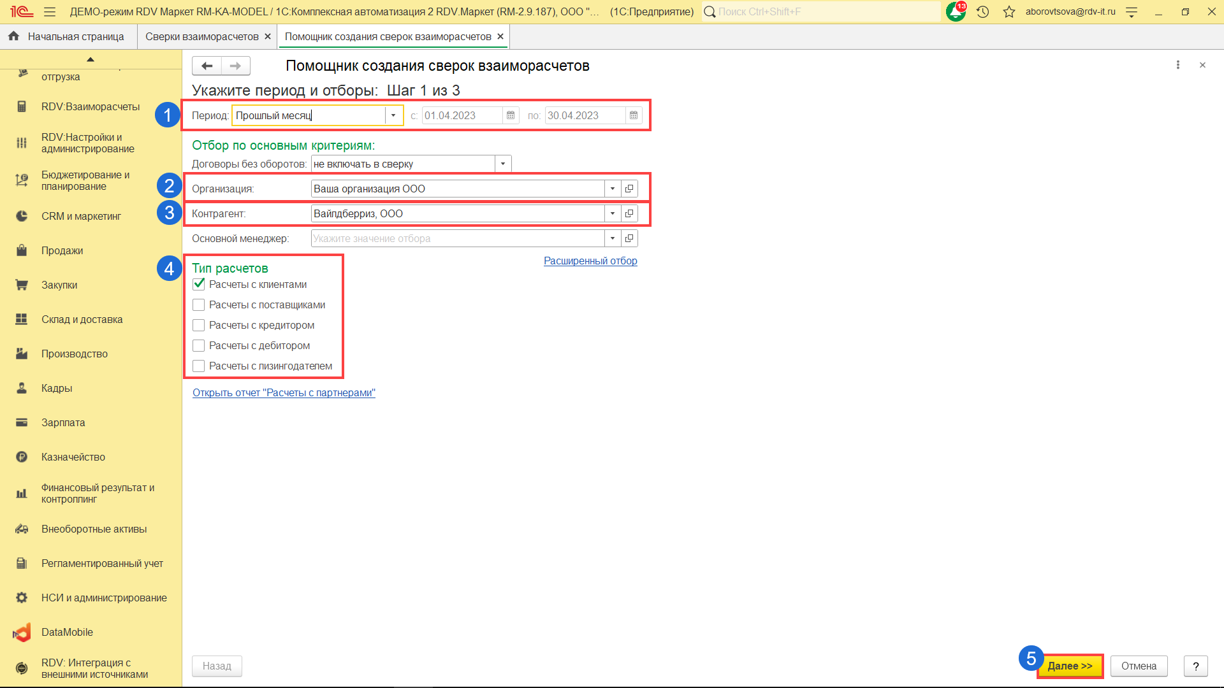The image size is (1224, 688).
Task: Open calendar picker for end date
Action: point(634,115)
